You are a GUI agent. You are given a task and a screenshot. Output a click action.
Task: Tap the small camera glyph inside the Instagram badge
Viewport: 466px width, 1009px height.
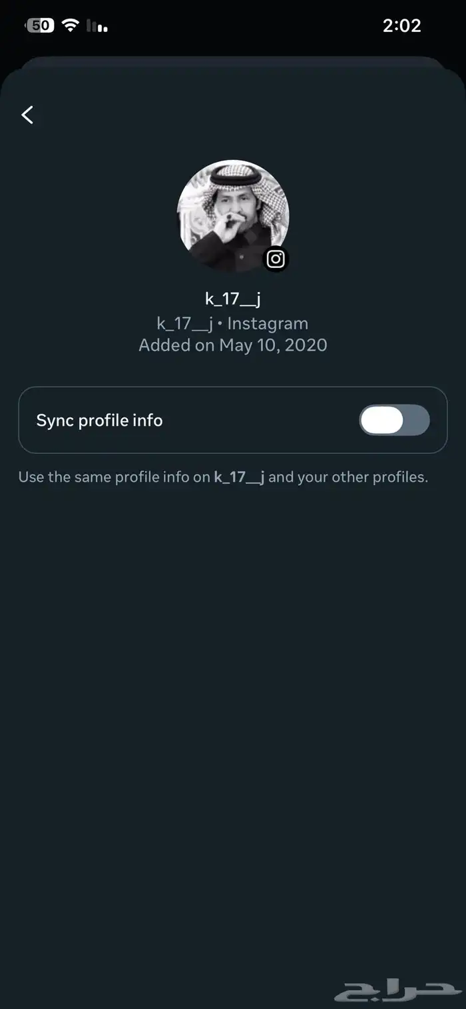(275, 259)
